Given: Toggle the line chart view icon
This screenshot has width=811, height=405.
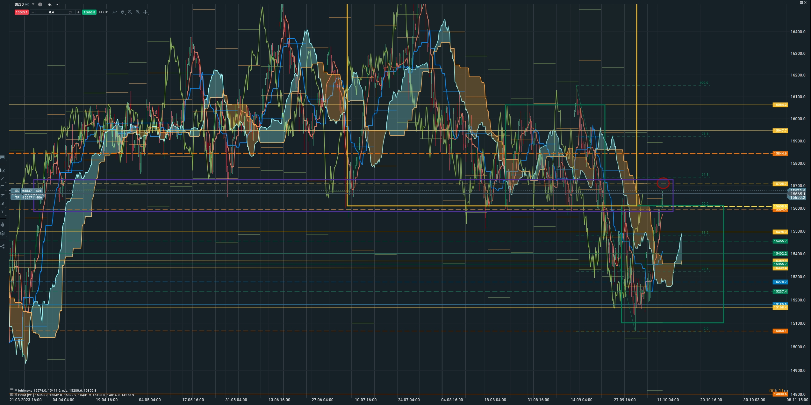Looking at the screenshot, I should coord(114,12).
